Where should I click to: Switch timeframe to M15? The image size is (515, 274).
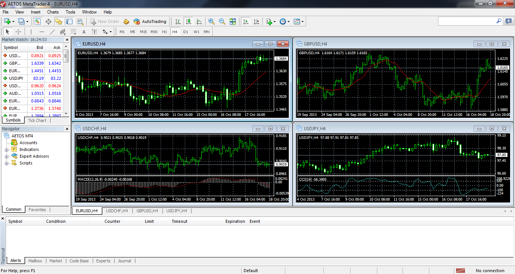[143, 32]
